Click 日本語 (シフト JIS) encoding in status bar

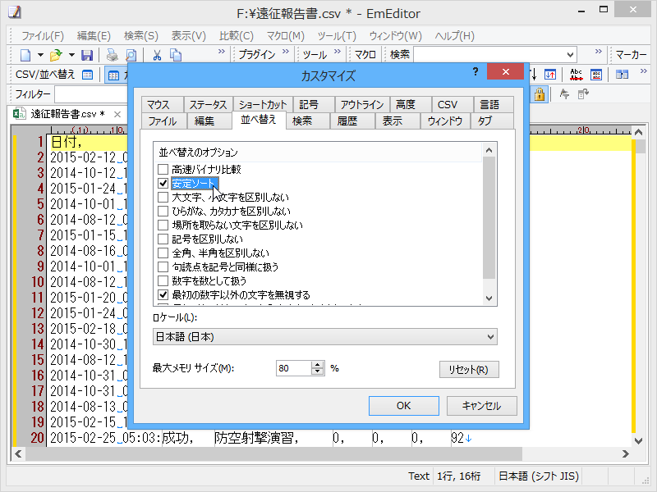tap(539, 476)
